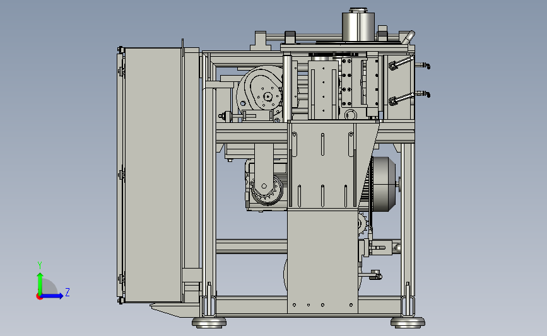The width and height of the screenshot is (547, 336).
Task: Select the large electrical cabinet on the left
Action: click(153, 175)
